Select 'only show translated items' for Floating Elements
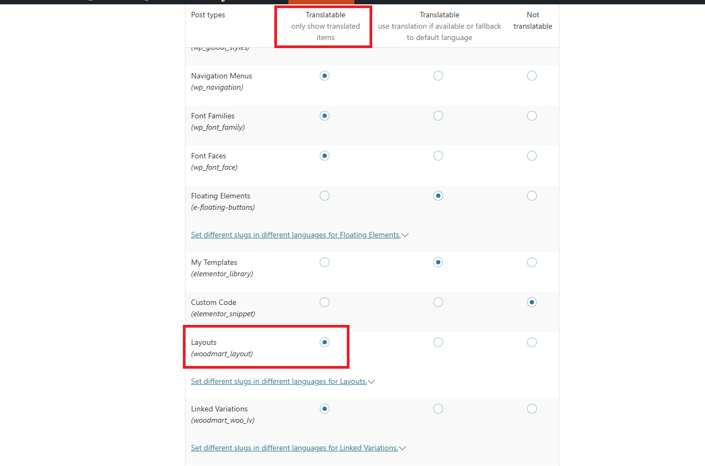The image size is (705, 466). coord(325,196)
